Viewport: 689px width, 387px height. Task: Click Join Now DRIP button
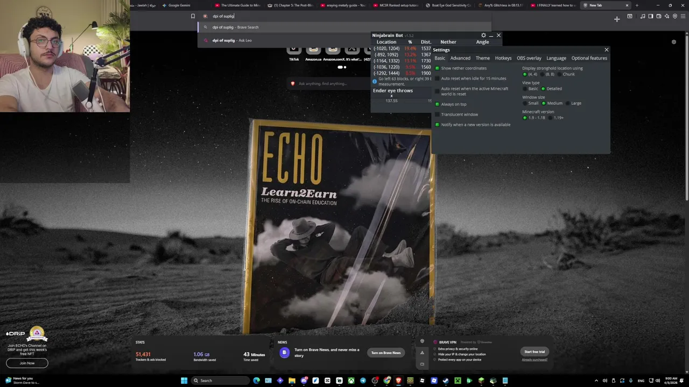tap(27, 363)
